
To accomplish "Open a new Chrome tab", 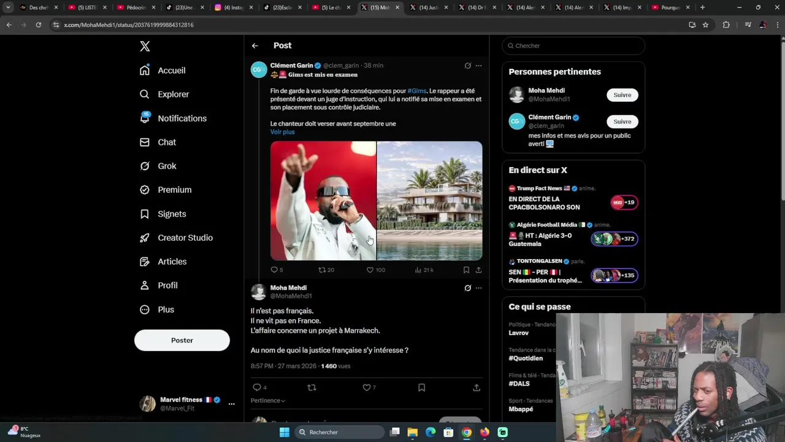I will click(x=702, y=7).
